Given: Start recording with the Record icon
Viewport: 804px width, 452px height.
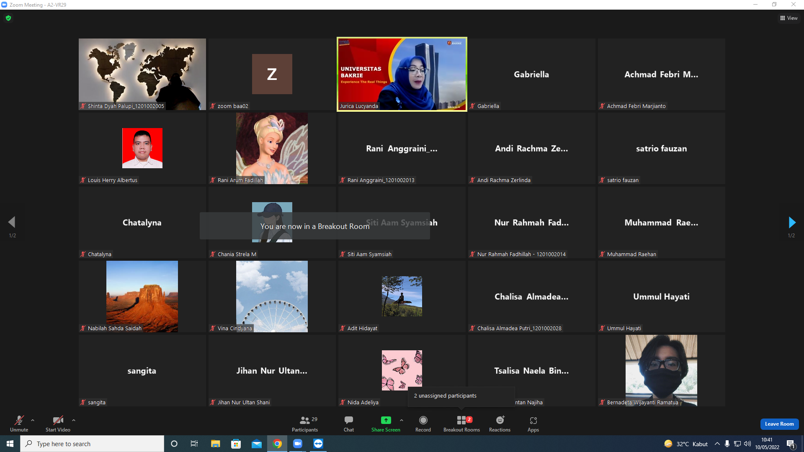Looking at the screenshot, I should pyautogui.click(x=423, y=420).
